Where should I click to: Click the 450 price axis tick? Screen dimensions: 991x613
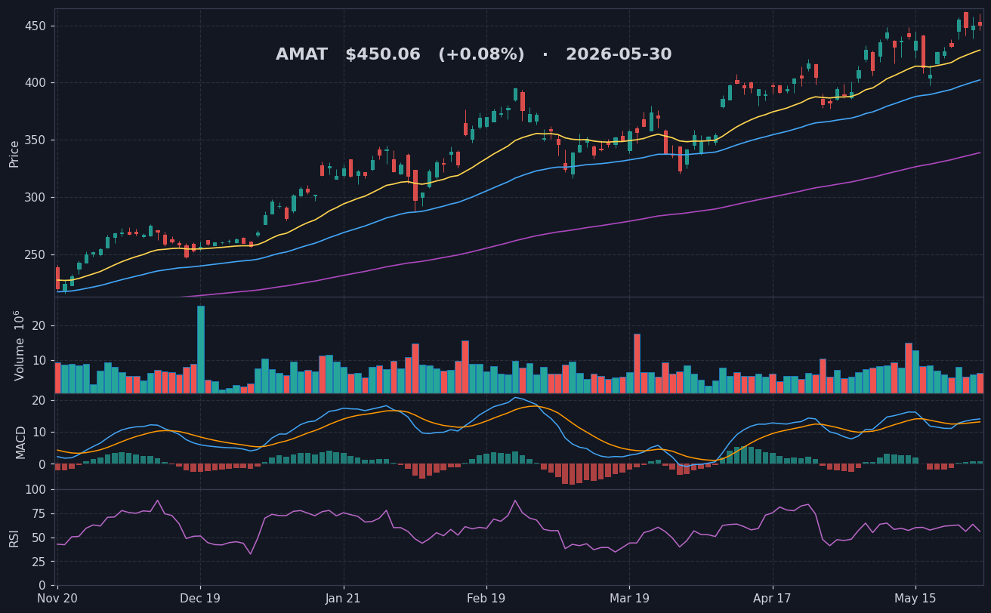tap(36, 26)
